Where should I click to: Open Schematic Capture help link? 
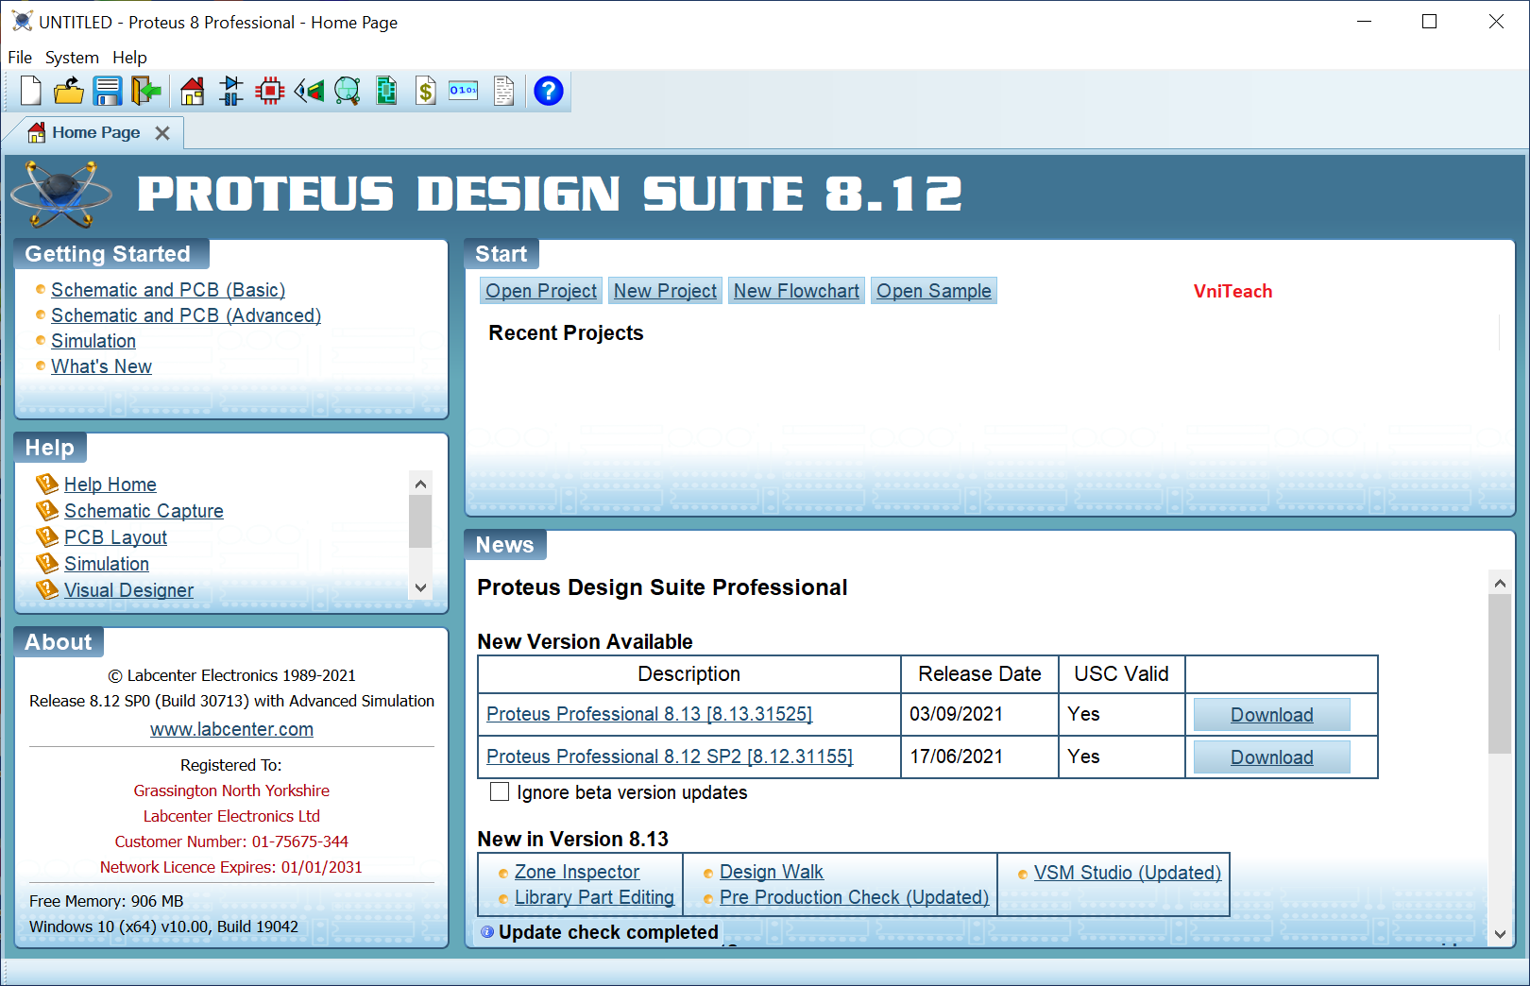point(144,511)
